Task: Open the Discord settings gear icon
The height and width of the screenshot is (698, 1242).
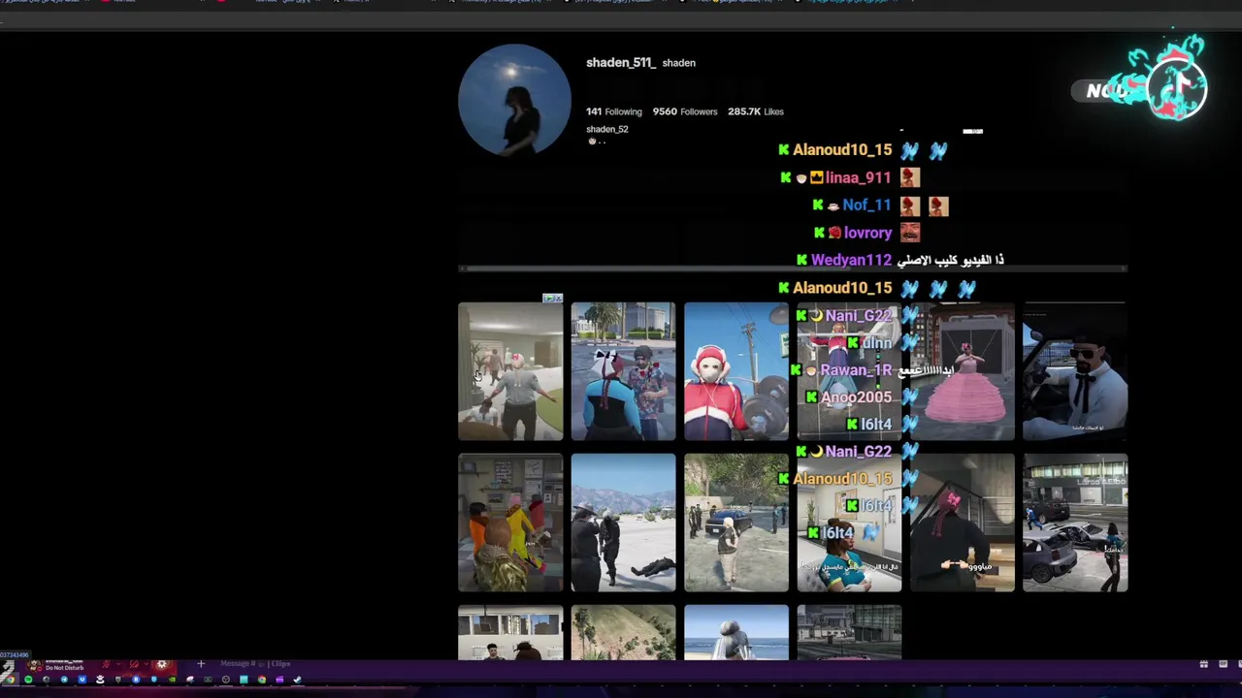Action: click(161, 664)
